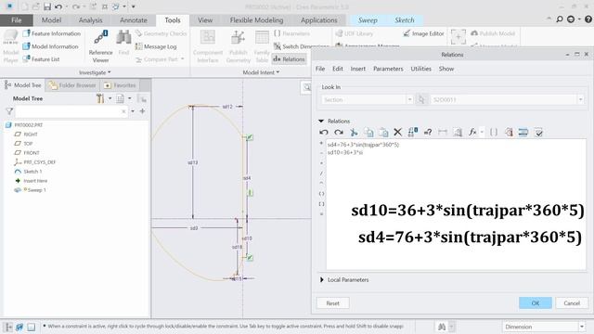
Task: Open the Utilities menu in Relations dialog
Action: [x=420, y=69]
